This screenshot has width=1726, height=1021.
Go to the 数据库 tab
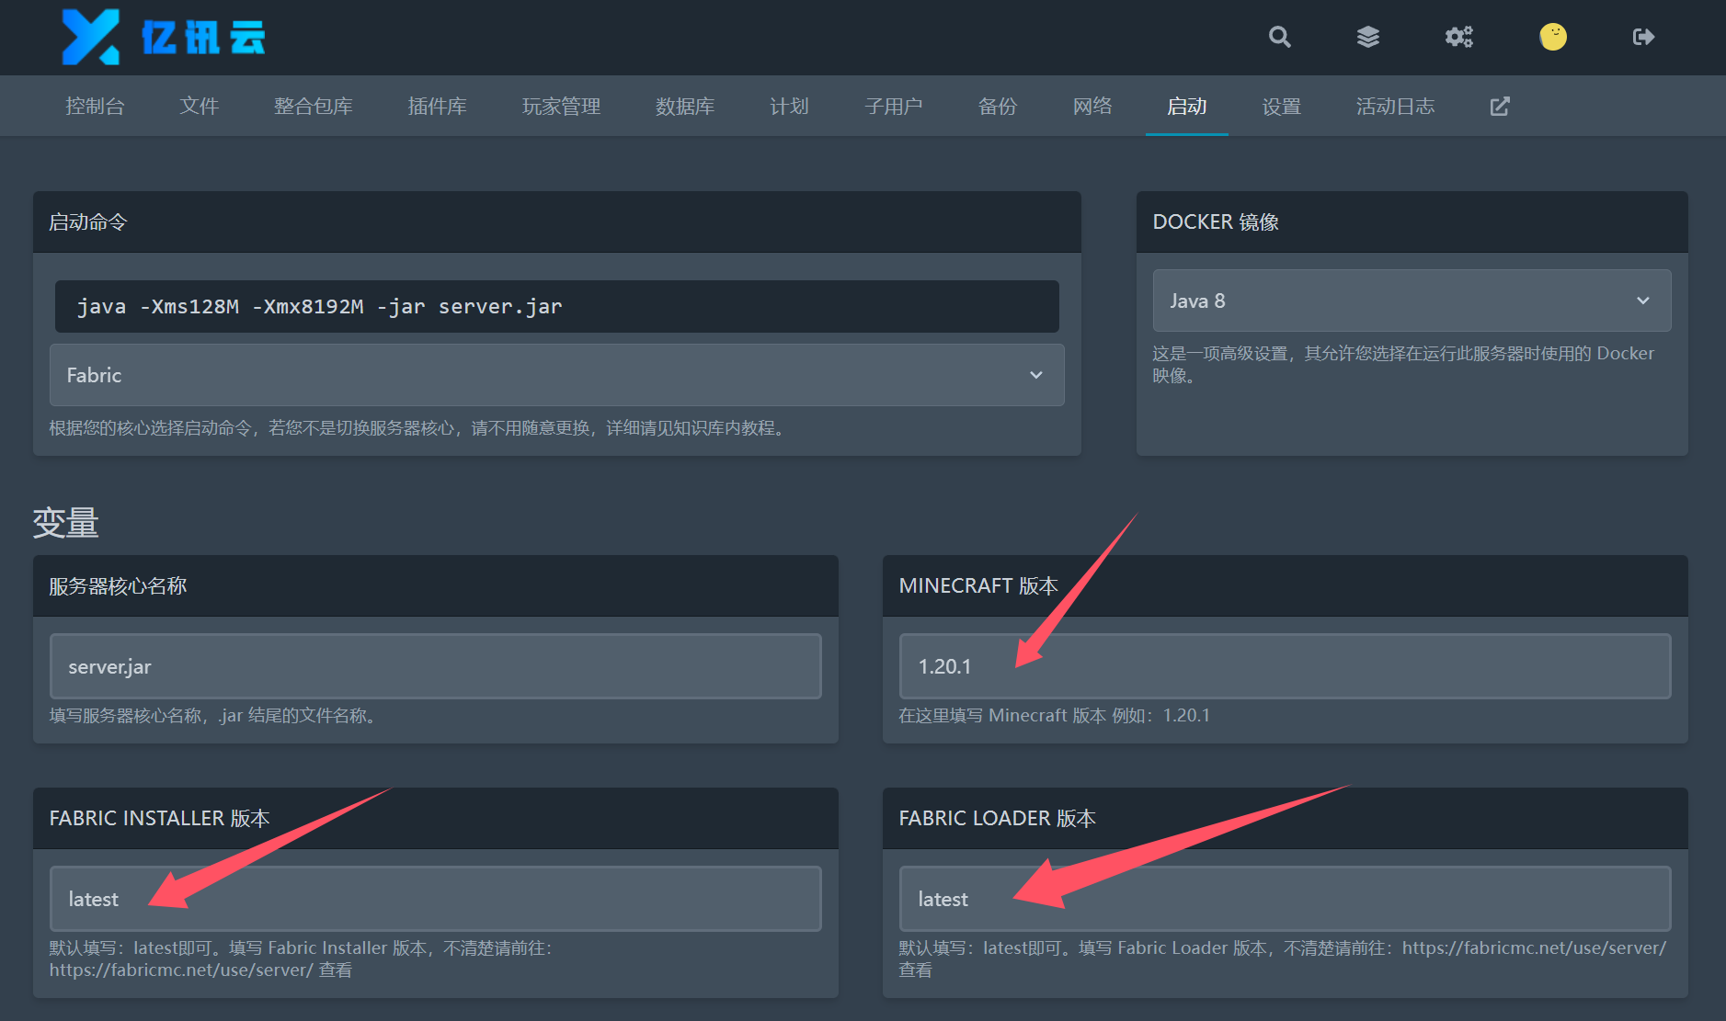coord(685,107)
